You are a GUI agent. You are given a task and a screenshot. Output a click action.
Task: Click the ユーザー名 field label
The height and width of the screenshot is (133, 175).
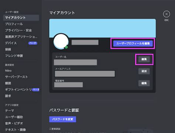click(61, 57)
